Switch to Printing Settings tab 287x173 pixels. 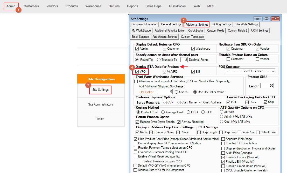221,24
